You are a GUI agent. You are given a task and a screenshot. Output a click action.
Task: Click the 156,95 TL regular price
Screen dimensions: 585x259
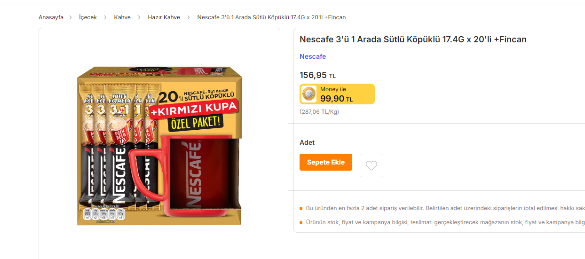tap(317, 75)
